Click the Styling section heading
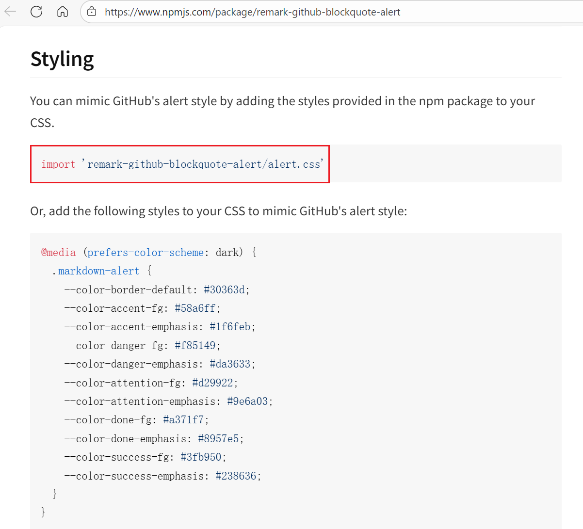583x529 pixels. (62, 59)
